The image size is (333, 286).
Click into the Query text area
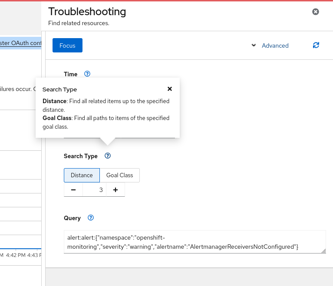(195, 242)
